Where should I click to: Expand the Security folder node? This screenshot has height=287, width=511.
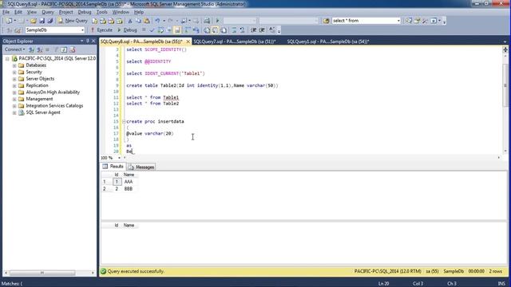(14, 73)
